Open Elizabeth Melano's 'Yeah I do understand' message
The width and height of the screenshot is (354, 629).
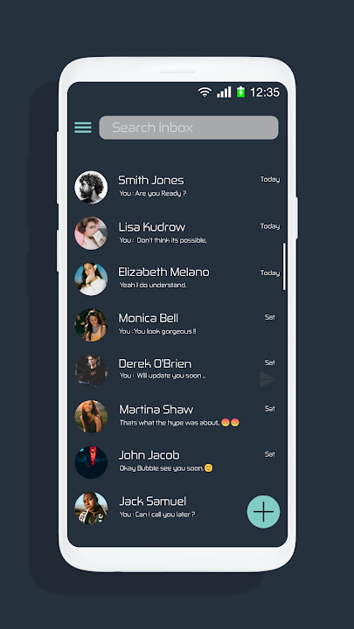point(153,285)
